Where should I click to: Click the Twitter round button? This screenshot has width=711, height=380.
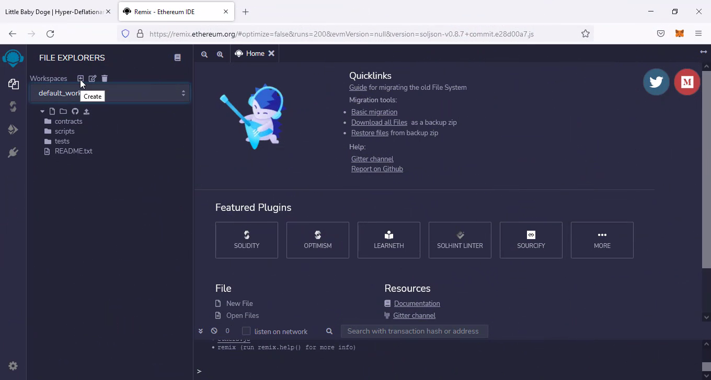[656, 82]
